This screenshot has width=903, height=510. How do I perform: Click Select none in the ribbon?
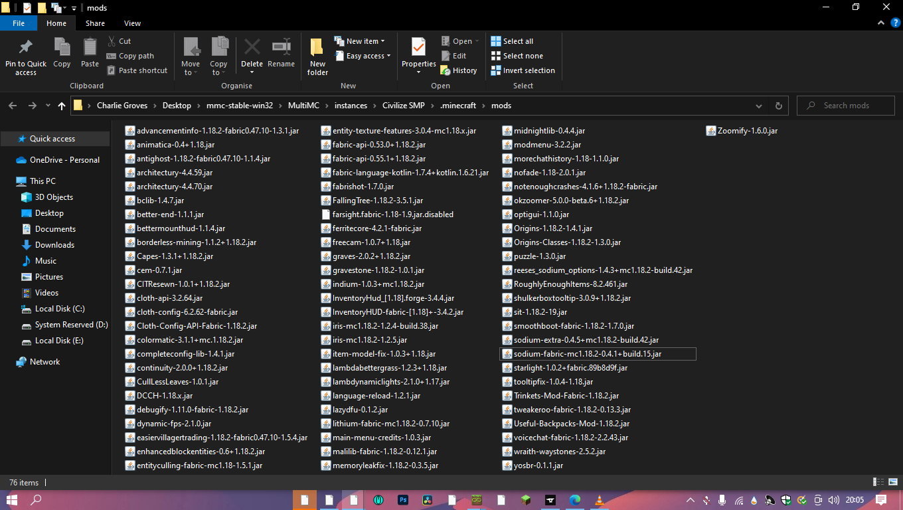tap(517, 56)
